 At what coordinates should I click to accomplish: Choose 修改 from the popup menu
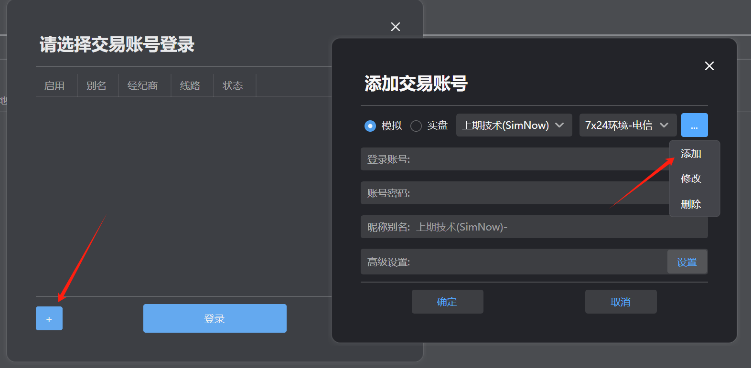click(691, 179)
